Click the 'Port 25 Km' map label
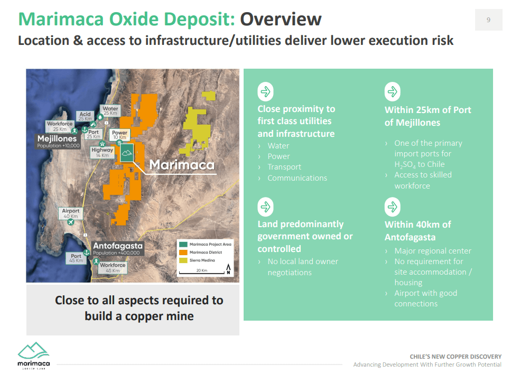 click(x=94, y=134)
